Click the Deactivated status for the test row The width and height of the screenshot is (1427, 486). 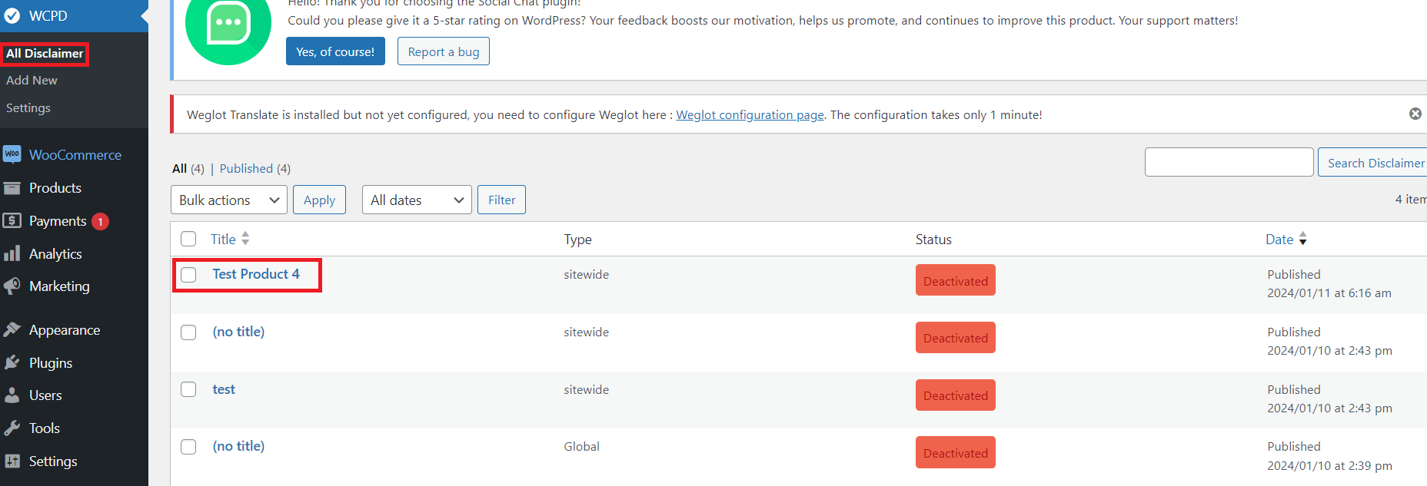tap(956, 395)
